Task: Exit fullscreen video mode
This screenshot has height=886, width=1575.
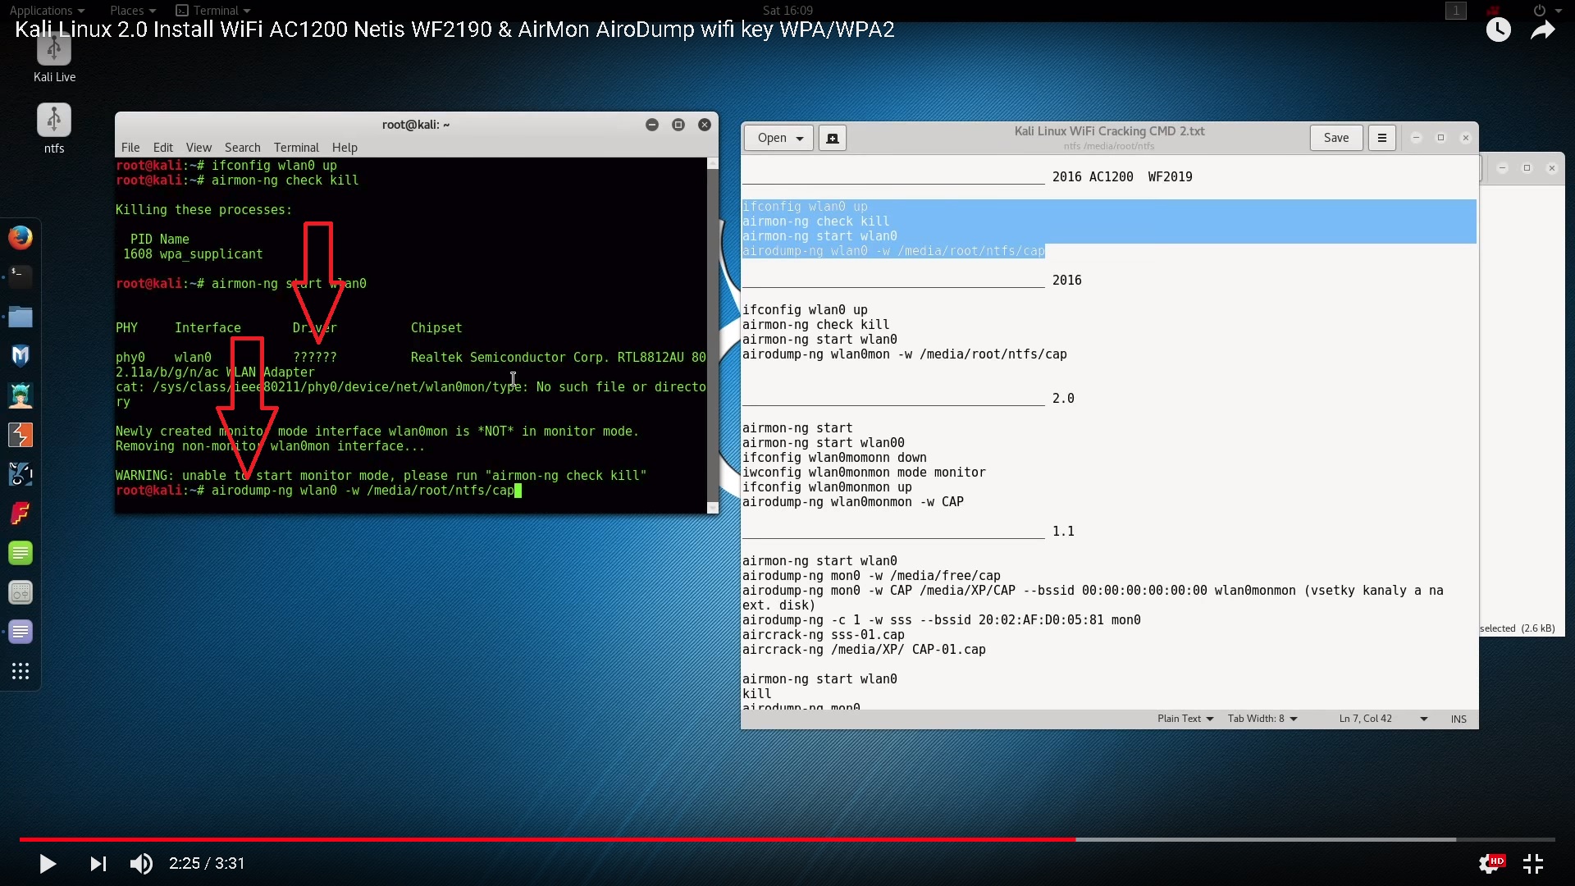Action: (x=1532, y=863)
